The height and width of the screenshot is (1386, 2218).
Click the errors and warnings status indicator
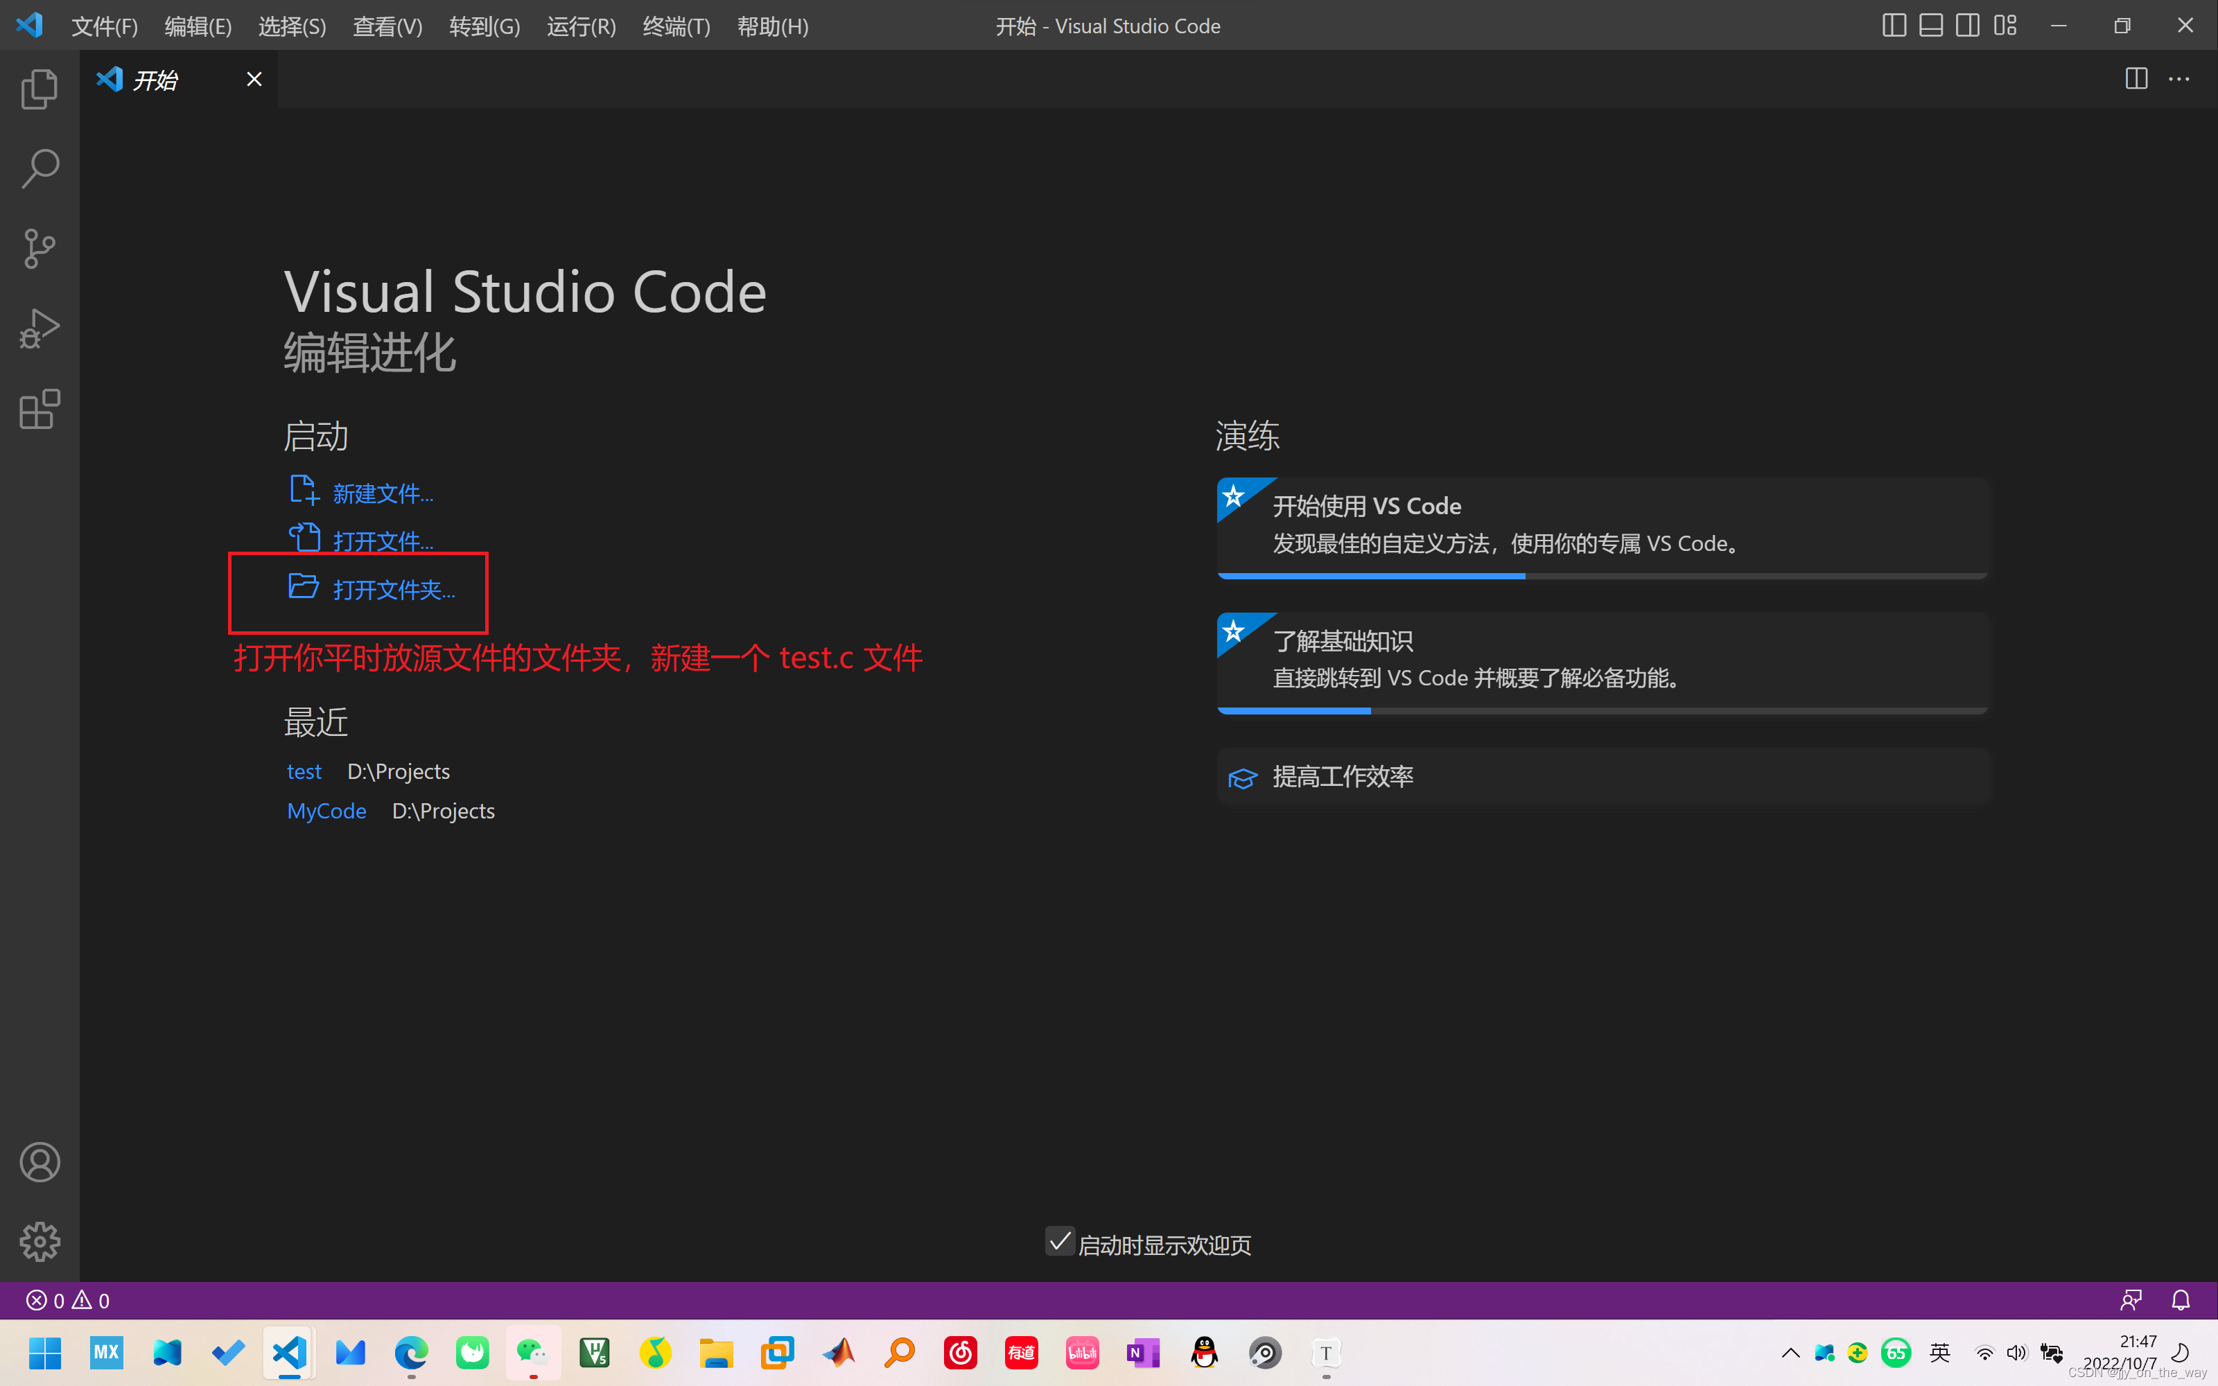[68, 1300]
